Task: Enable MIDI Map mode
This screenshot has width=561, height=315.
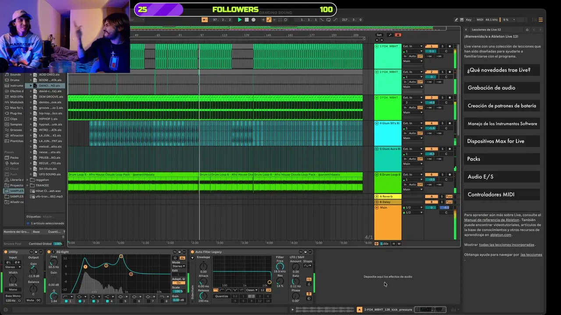Action: [x=480, y=20]
